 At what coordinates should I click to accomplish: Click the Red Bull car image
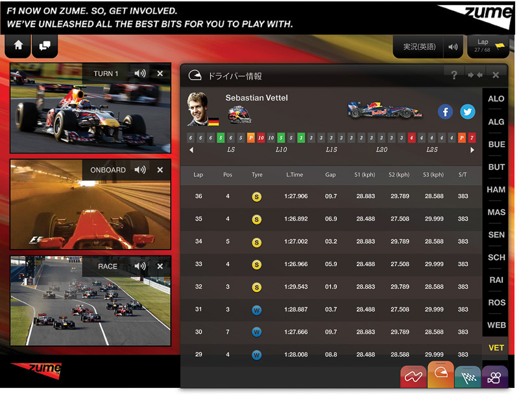[385, 110]
